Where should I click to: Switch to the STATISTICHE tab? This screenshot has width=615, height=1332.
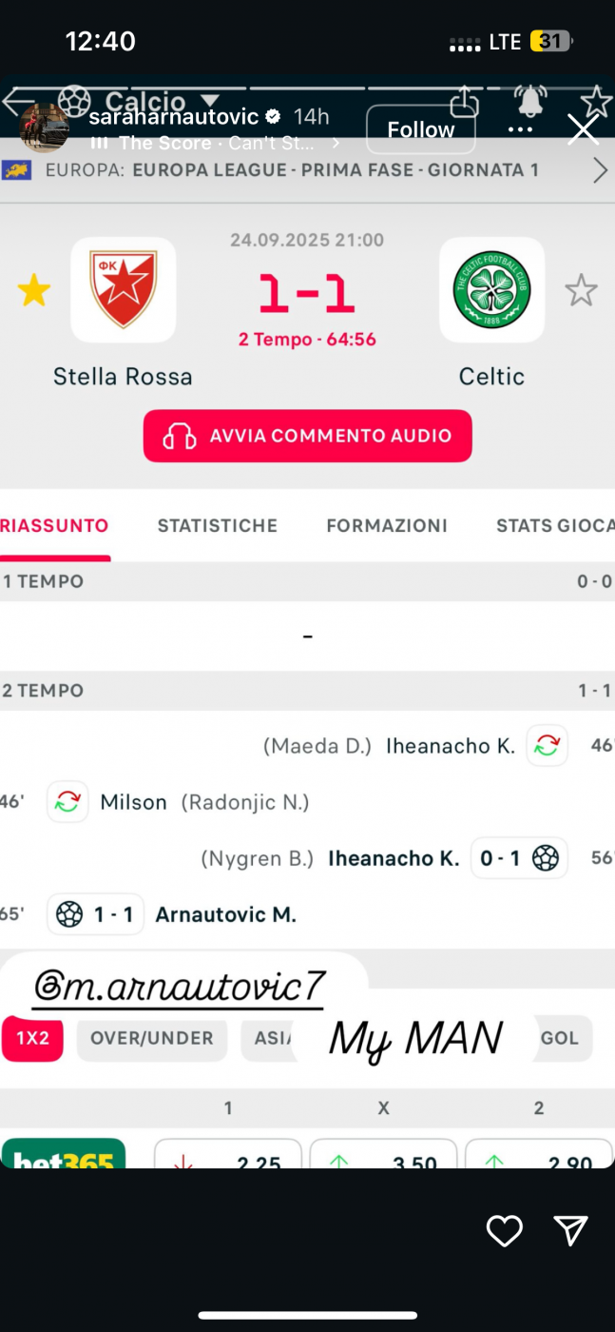pyautogui.click(x=218, y=525)
